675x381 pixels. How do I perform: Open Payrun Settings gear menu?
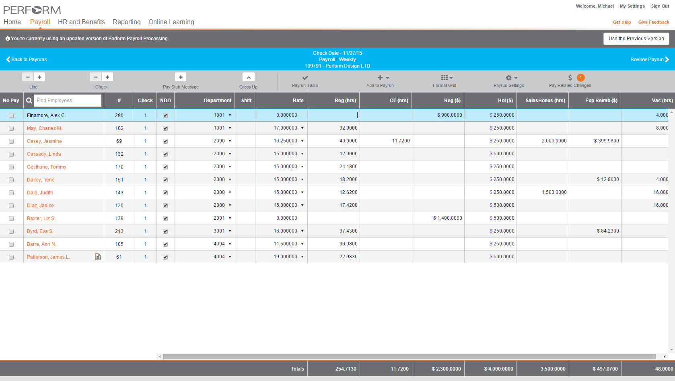click(x=512, y=78)
